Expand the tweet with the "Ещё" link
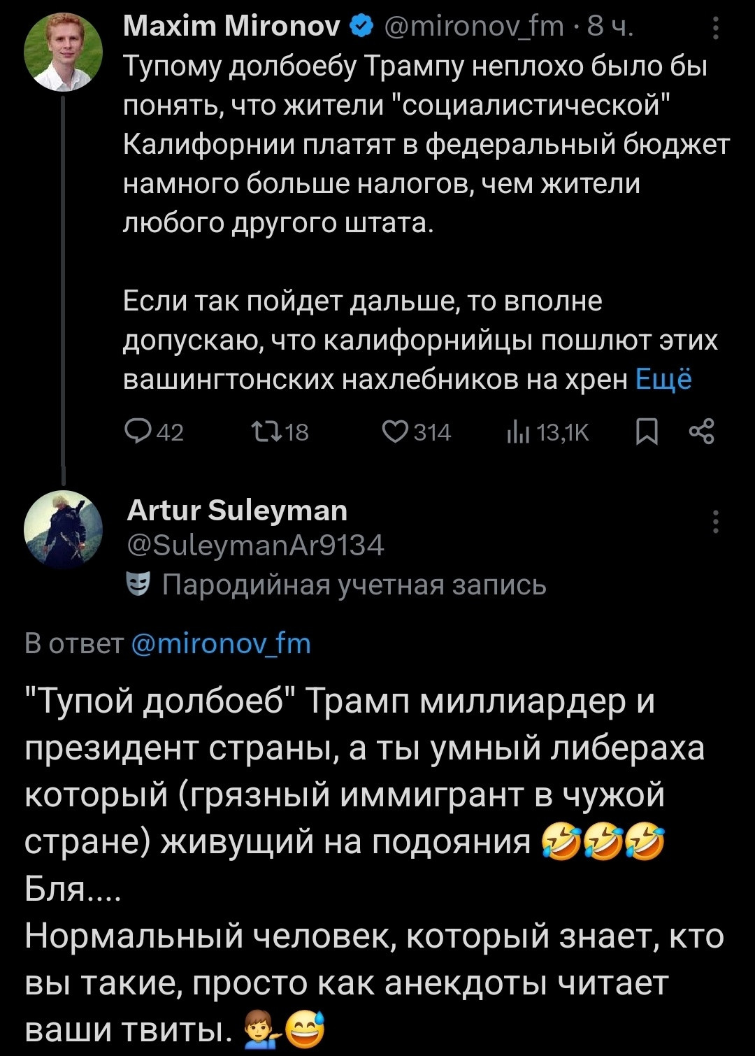The image size is (755, 1056). pos(663,379)
